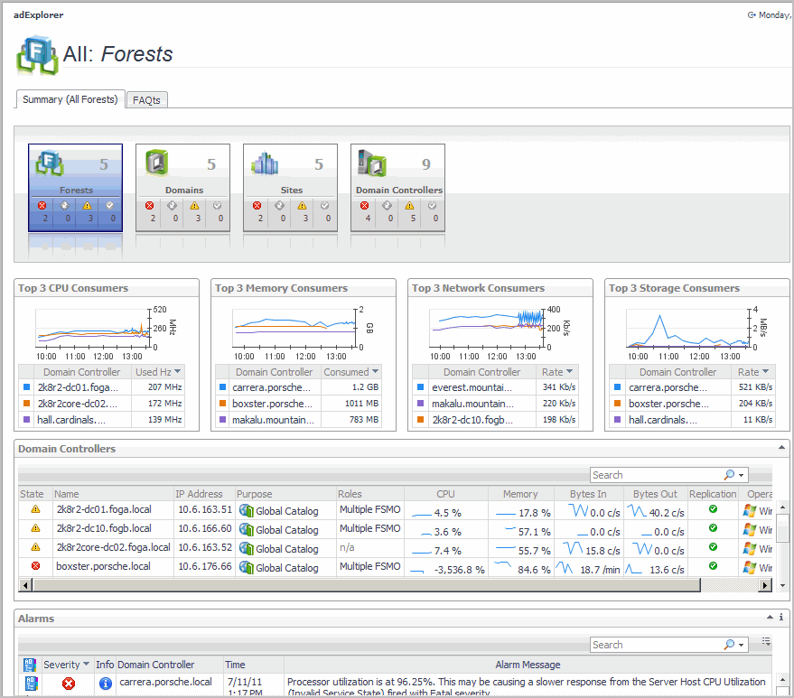Open the Sites tile icon
The image size is (794, 698).
pos(266,163)
